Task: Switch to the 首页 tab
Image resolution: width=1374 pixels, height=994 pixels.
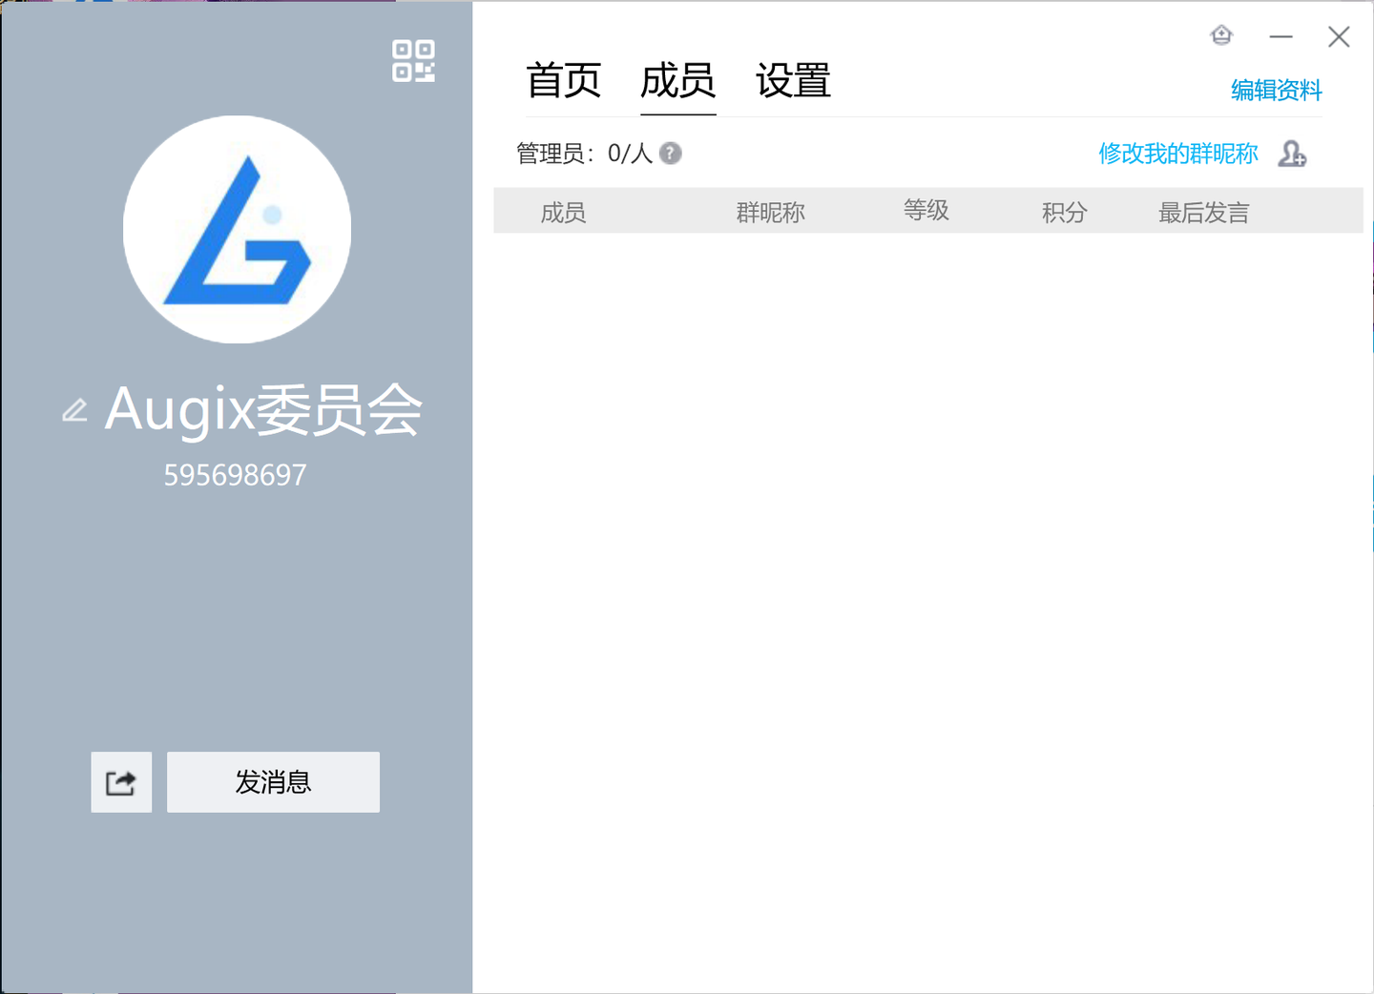Action: [564, 80]
